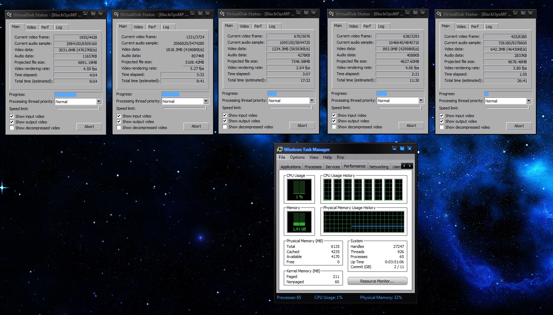Screen dimensions: 553x315
Task: Abort the job rendering at 3.80 fps
Action: [x=519, y=126]
